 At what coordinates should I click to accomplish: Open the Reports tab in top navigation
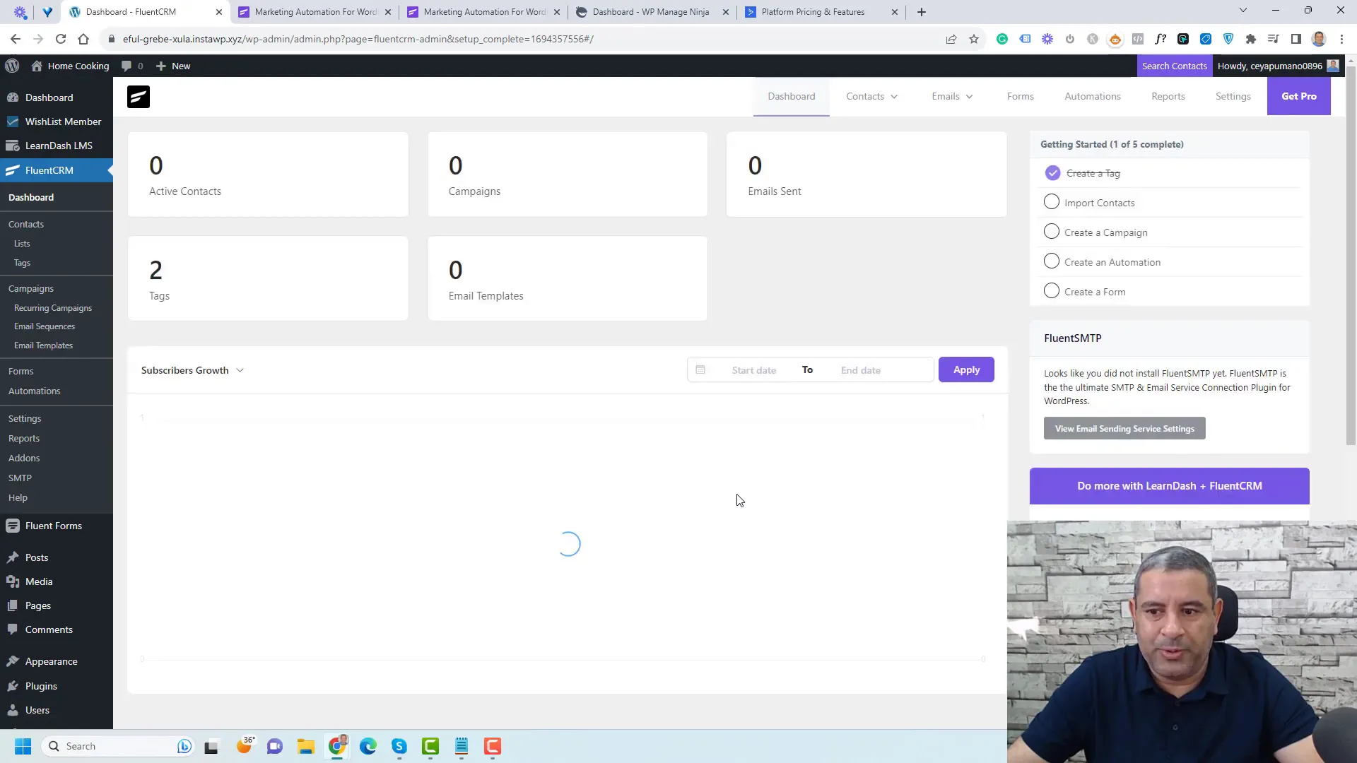click(x=1168, y=96)
